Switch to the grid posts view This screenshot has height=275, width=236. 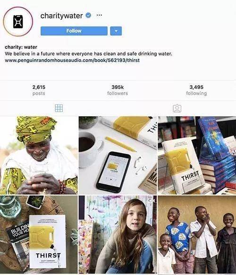pyautogui.click(x=59, y=108)
